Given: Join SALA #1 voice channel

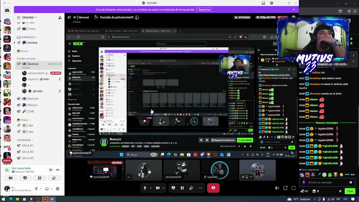Looking at the screenshot, I should pos(39,145).
